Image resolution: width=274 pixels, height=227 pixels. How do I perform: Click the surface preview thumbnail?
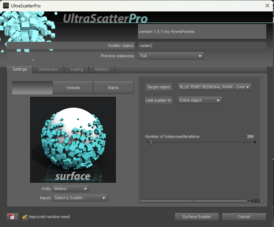pyautogui.click(x=73, y=140)
